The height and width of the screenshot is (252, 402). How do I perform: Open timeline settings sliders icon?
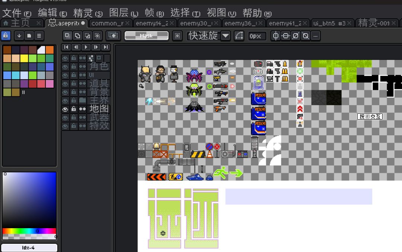pyautogui.click(x=91, y=58)
